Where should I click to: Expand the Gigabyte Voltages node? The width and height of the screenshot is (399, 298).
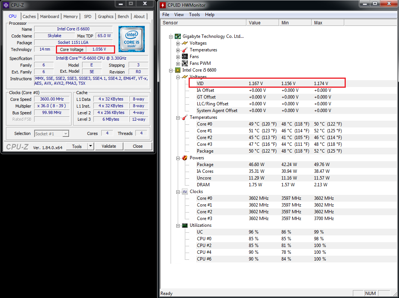pos(178,43)
